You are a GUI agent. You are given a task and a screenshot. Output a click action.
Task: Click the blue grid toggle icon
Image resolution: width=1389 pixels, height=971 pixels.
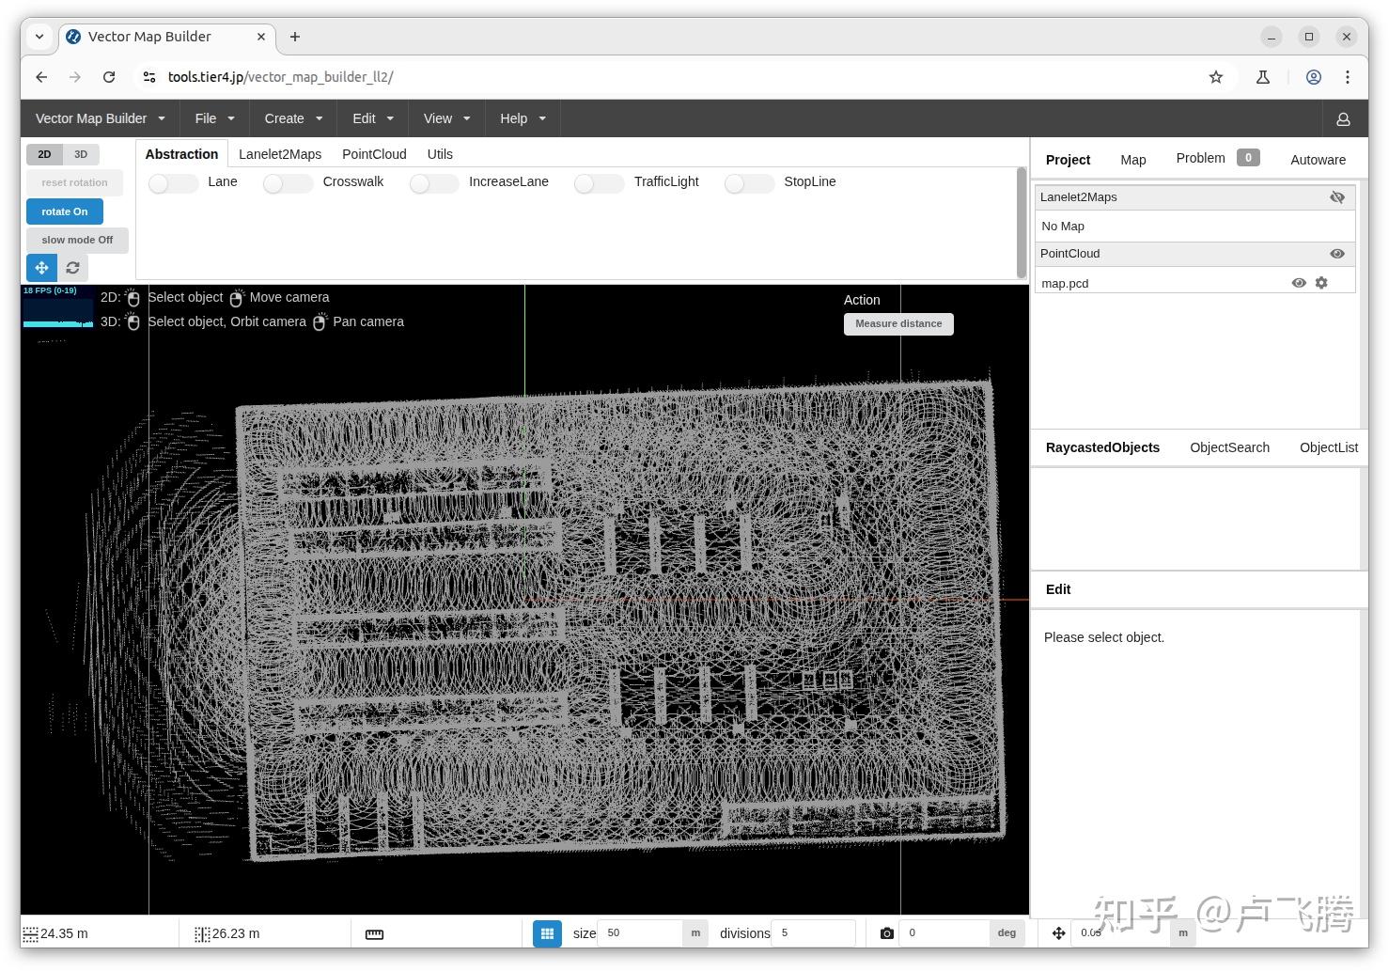point(547,933)
